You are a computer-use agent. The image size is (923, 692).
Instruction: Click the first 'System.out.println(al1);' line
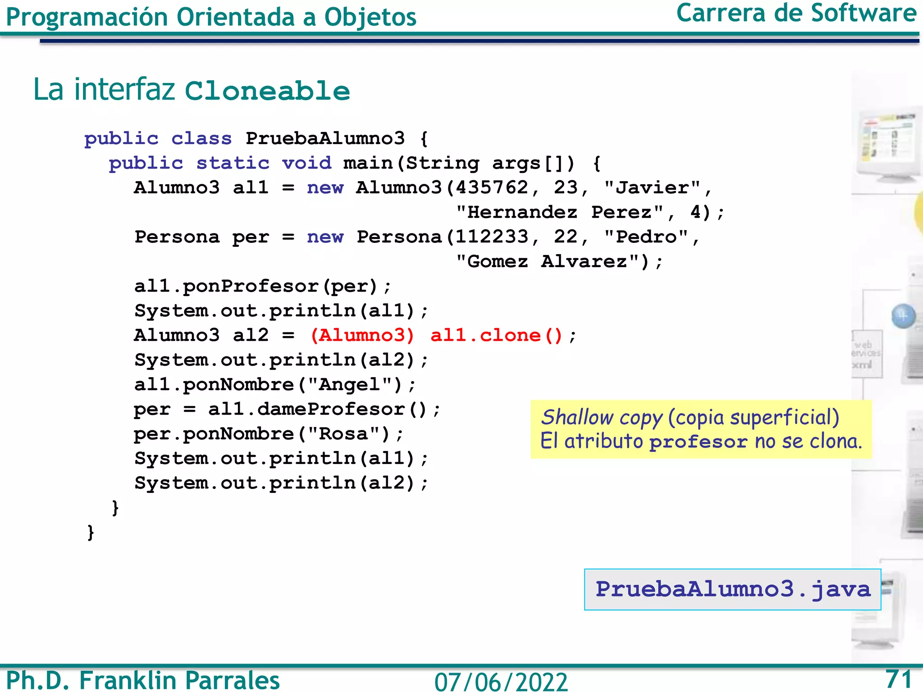281,311
